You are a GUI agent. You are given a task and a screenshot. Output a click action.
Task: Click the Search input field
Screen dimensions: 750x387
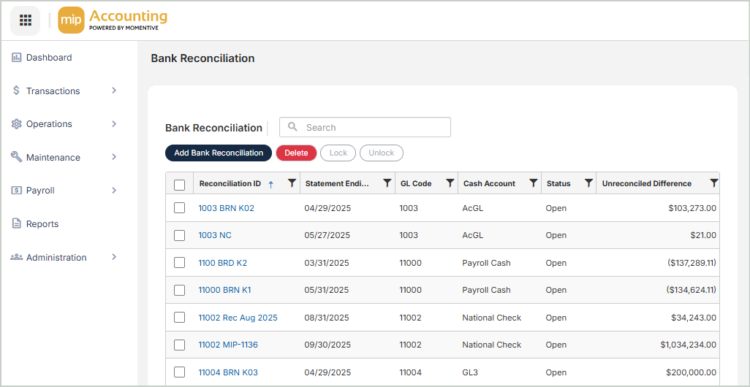pyautogui.click(x=373, y=127)
